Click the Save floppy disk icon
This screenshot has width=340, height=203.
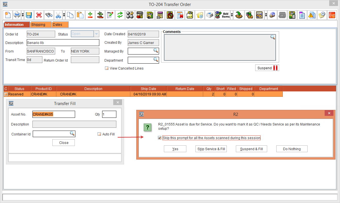(28, 15)
